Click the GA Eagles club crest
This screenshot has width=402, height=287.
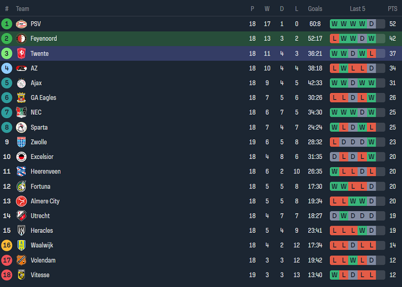click(21, 98)
